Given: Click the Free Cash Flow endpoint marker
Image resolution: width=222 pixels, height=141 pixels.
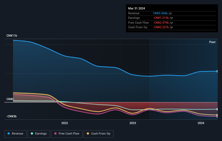Looking at the screenshot, I should coord(217,117).
